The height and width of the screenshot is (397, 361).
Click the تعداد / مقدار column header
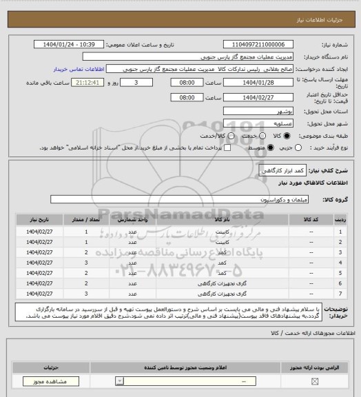(x=86, y=219)
